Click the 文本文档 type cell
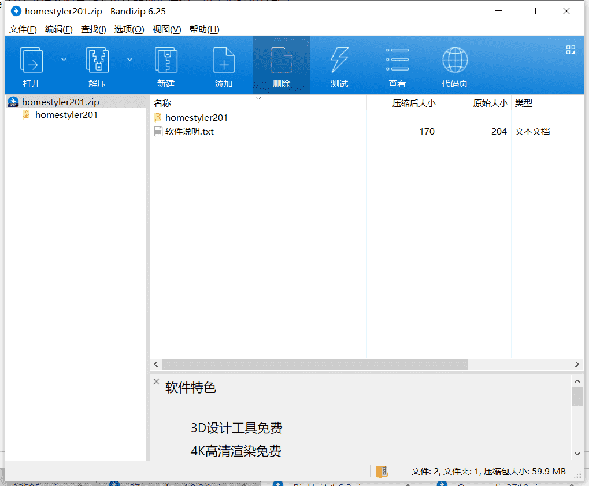Viewport: 589px width, 486px height. 532,131
